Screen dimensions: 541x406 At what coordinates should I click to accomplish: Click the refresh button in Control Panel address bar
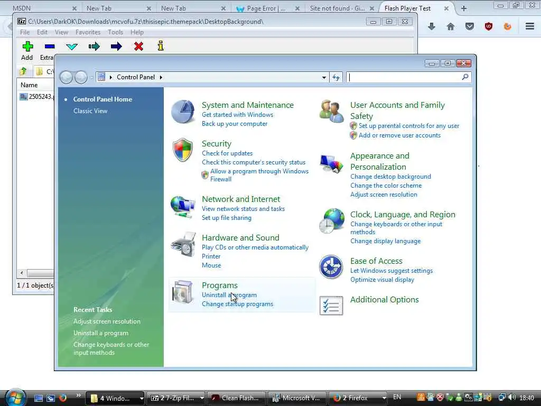click(x=336, y=77)
